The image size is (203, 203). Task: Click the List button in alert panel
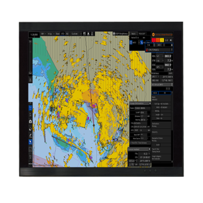(x=167, y=40)
